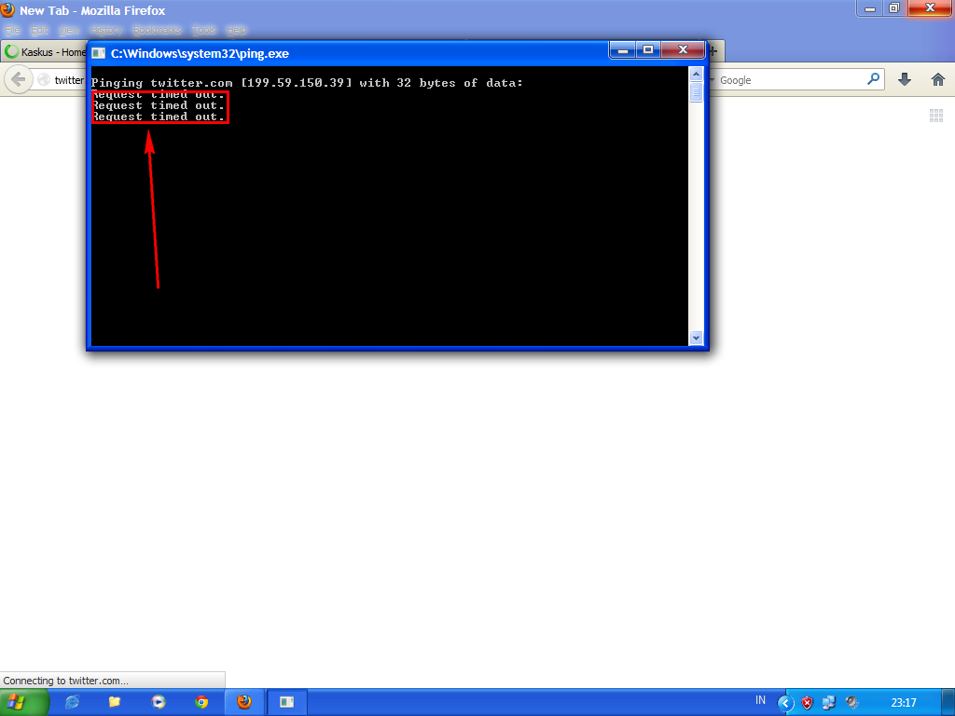Click the search magnifier in Google box

click(873, 79)
